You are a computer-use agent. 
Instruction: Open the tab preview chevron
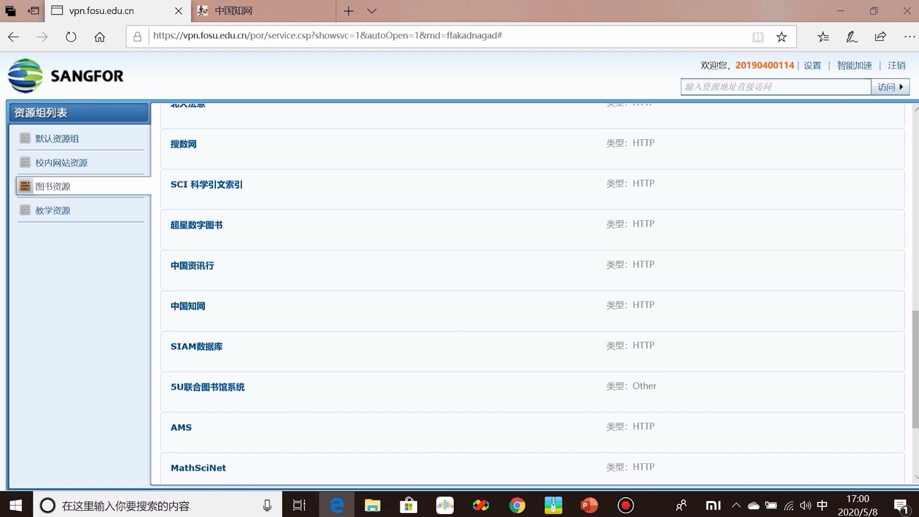(x=372, y=11)
